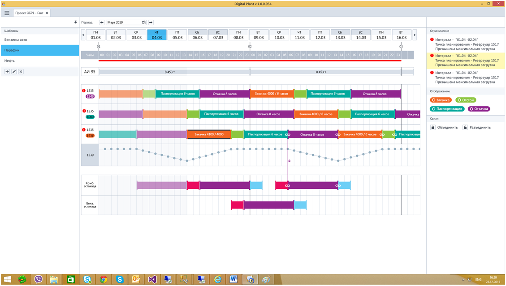The image size is (506, 286).
Task: Open the hamburger main menu
Action: (x=7, y=13)
